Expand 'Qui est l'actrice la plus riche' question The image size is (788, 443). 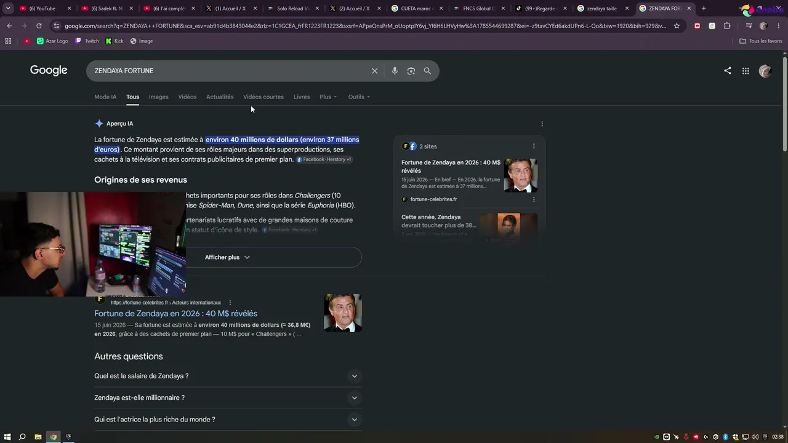click(x=228, y=420)
